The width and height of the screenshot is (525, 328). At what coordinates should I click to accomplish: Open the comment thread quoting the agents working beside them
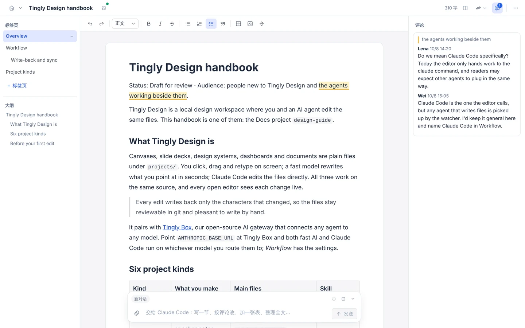[x=467, y=85]
